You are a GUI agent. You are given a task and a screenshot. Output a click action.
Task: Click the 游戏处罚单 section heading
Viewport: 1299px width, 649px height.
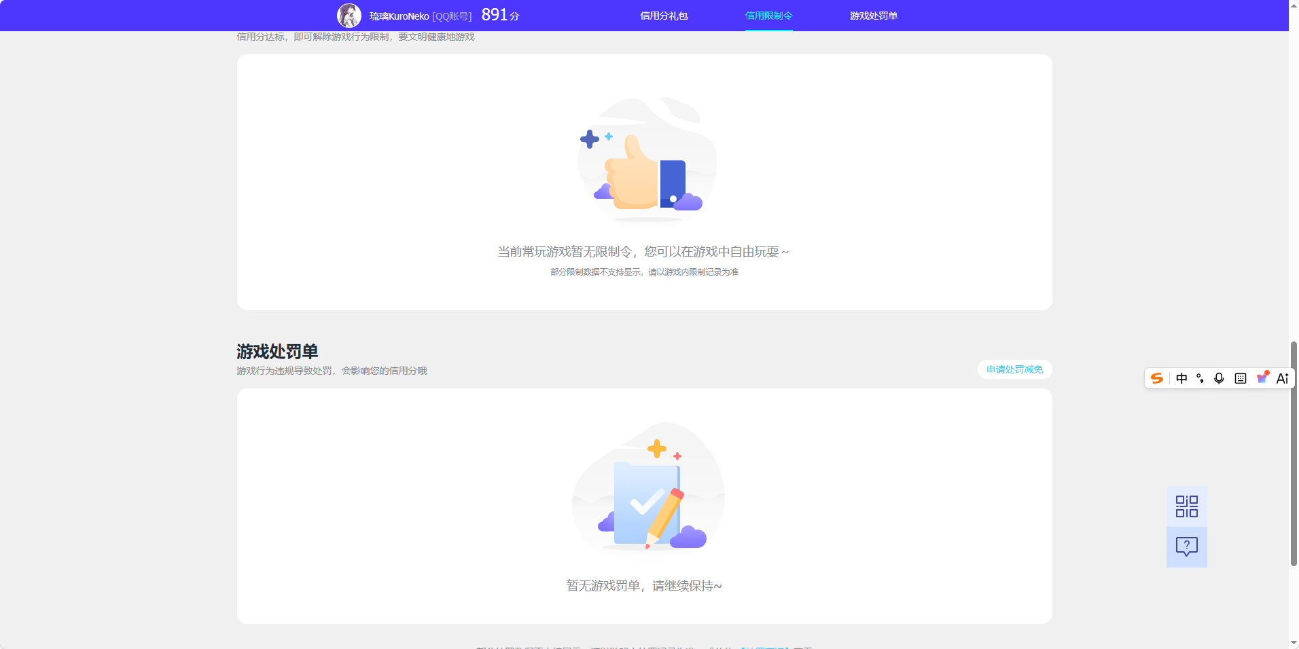click(x=277, y=352)
